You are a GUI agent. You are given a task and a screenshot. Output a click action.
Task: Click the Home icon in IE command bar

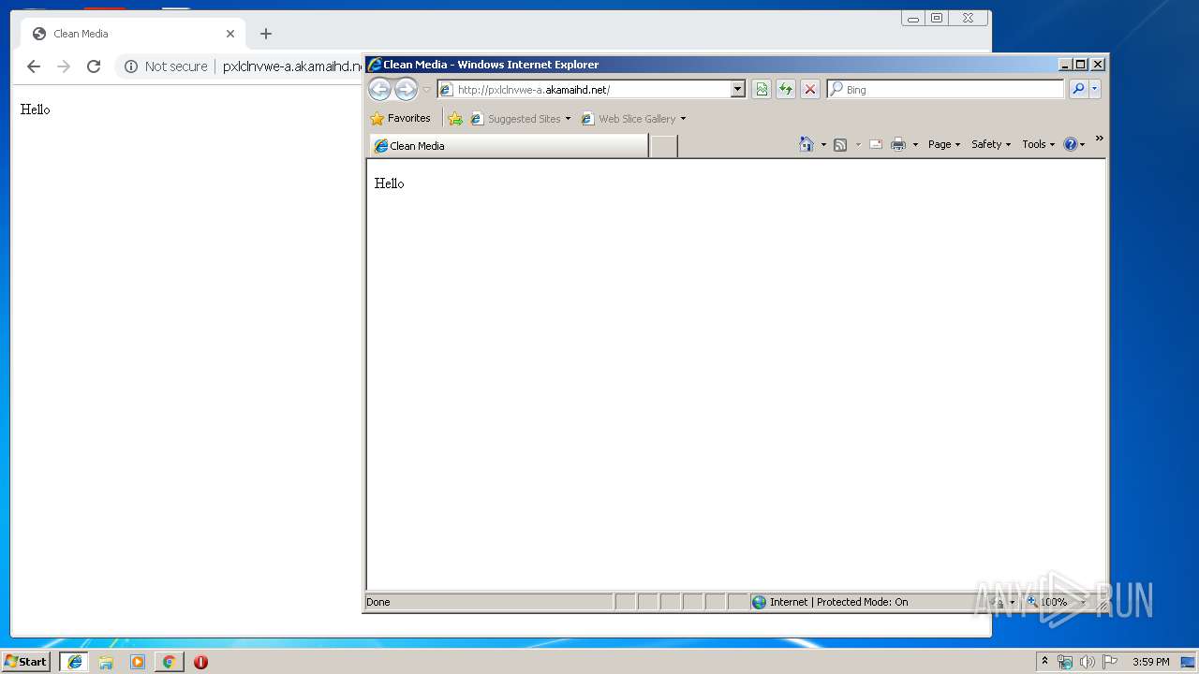tap(807, 144)
